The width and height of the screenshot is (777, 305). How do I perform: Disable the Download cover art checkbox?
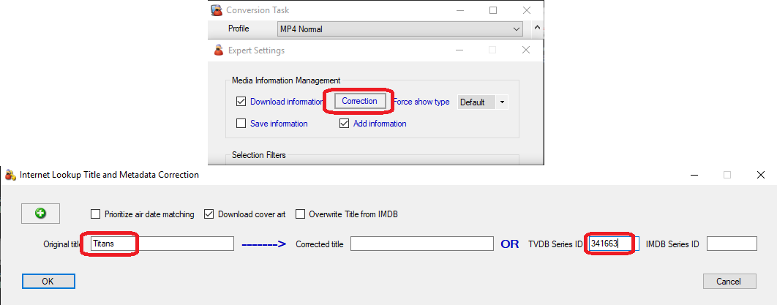tap(209, 214)
